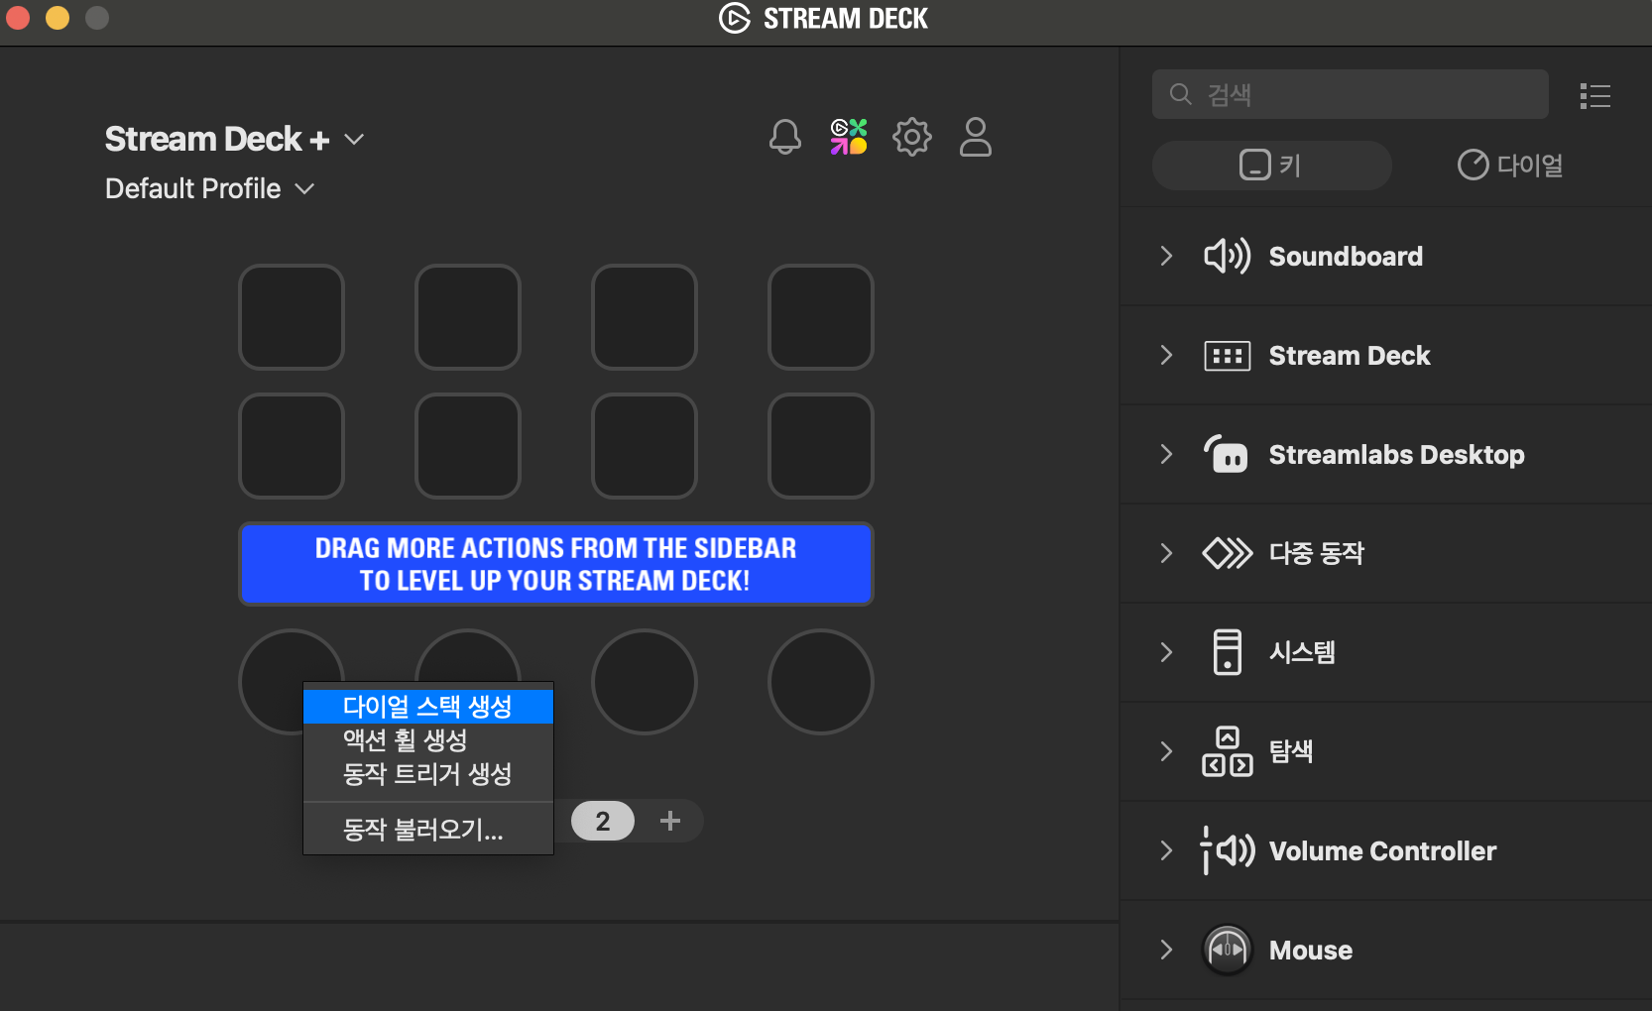Select third key slot in second row
The height and width of the screenshot is (1011, 1652).
click(645, 446)
